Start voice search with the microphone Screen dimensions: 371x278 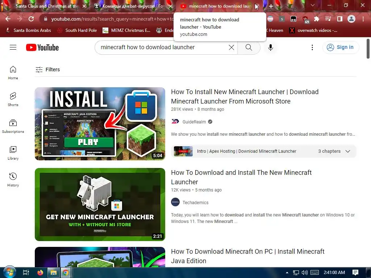(x=270, y=47)
